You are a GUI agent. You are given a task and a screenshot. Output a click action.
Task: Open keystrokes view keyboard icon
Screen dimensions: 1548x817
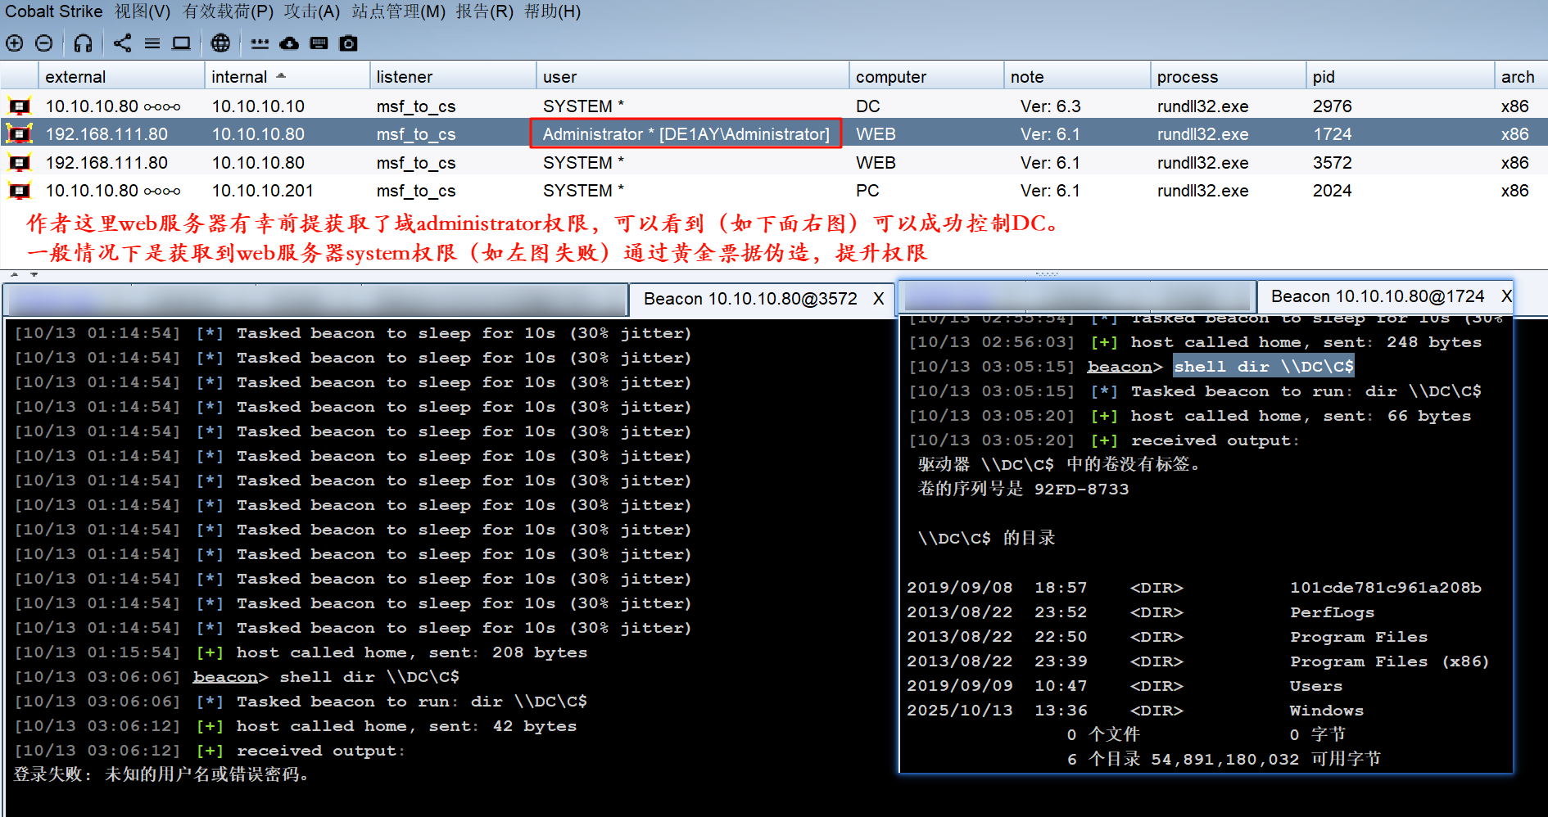click(319, 43)
